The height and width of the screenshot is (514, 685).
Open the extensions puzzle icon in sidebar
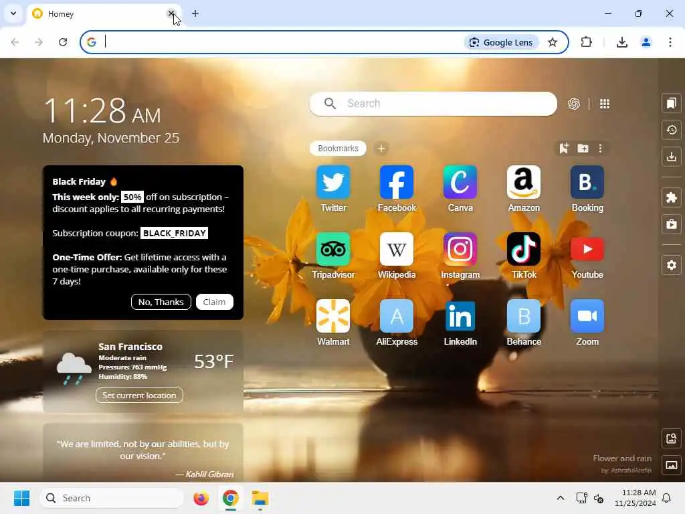coord(672,197)
